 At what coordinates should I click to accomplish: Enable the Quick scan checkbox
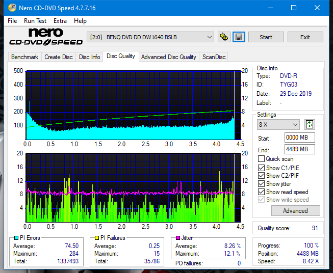pos(261,159)
